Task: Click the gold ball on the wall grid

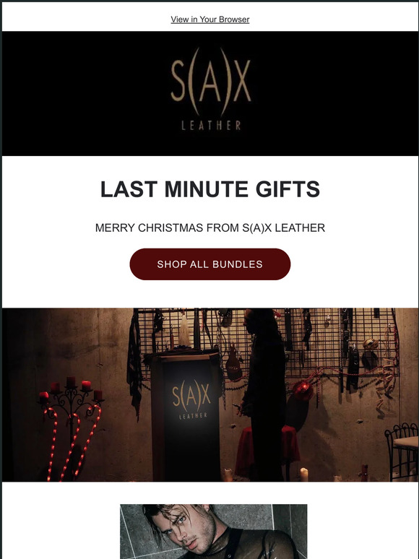Action: click(371, 344)
